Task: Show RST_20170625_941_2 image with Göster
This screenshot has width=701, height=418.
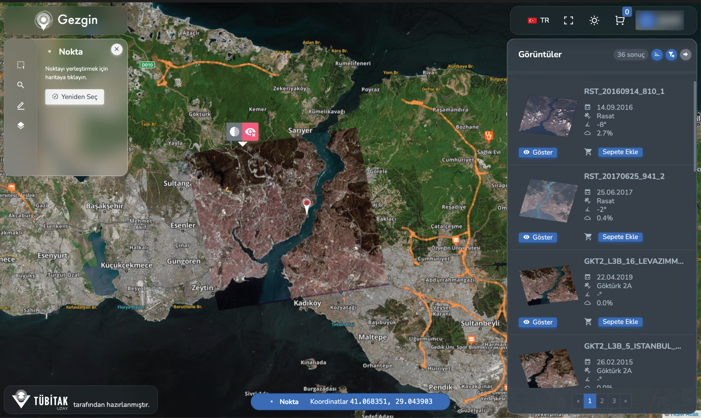Action: point(538,237)
